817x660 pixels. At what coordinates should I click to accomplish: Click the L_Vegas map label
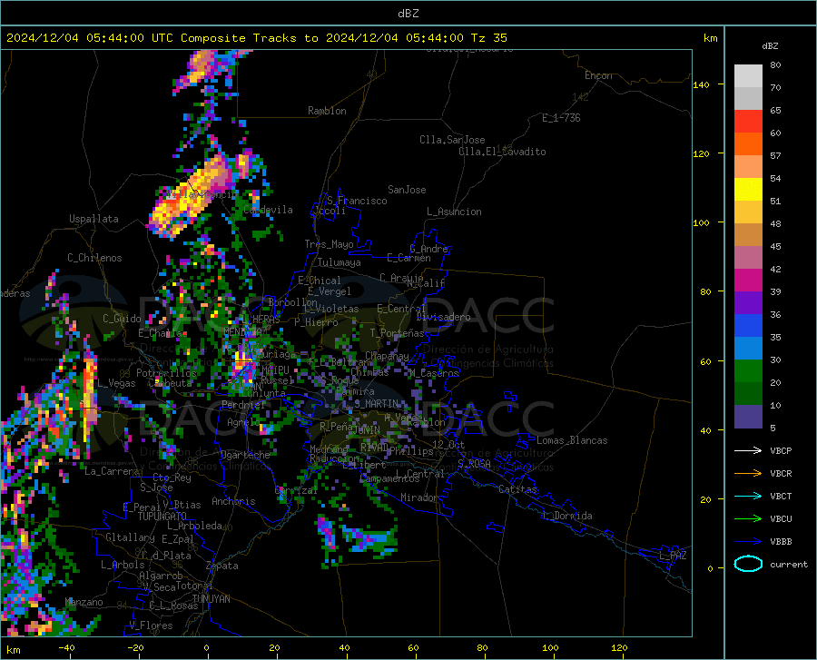tap(116, 383)
